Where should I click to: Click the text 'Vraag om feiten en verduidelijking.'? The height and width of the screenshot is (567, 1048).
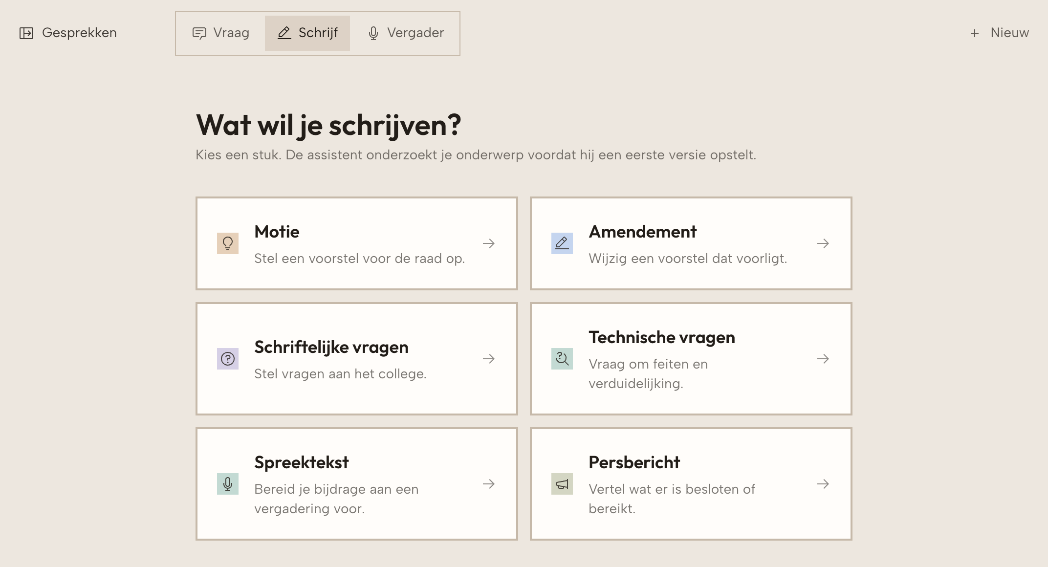click(x=648, y=374)
